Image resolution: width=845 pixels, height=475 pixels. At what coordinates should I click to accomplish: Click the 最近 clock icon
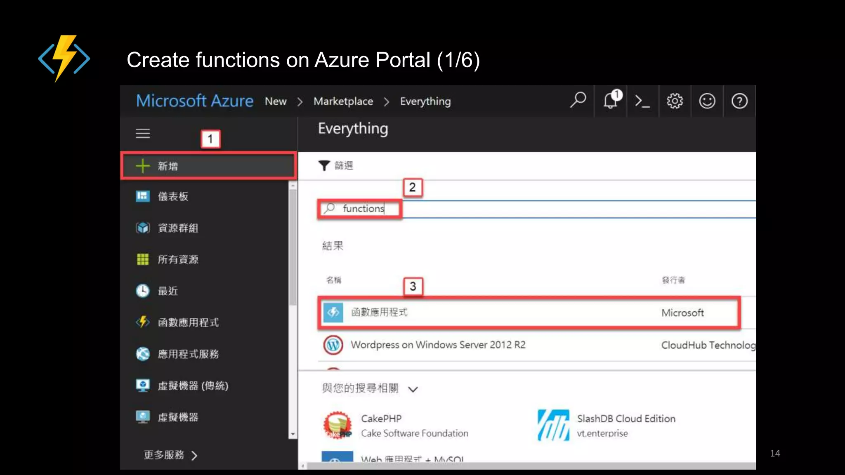point(143,291)
